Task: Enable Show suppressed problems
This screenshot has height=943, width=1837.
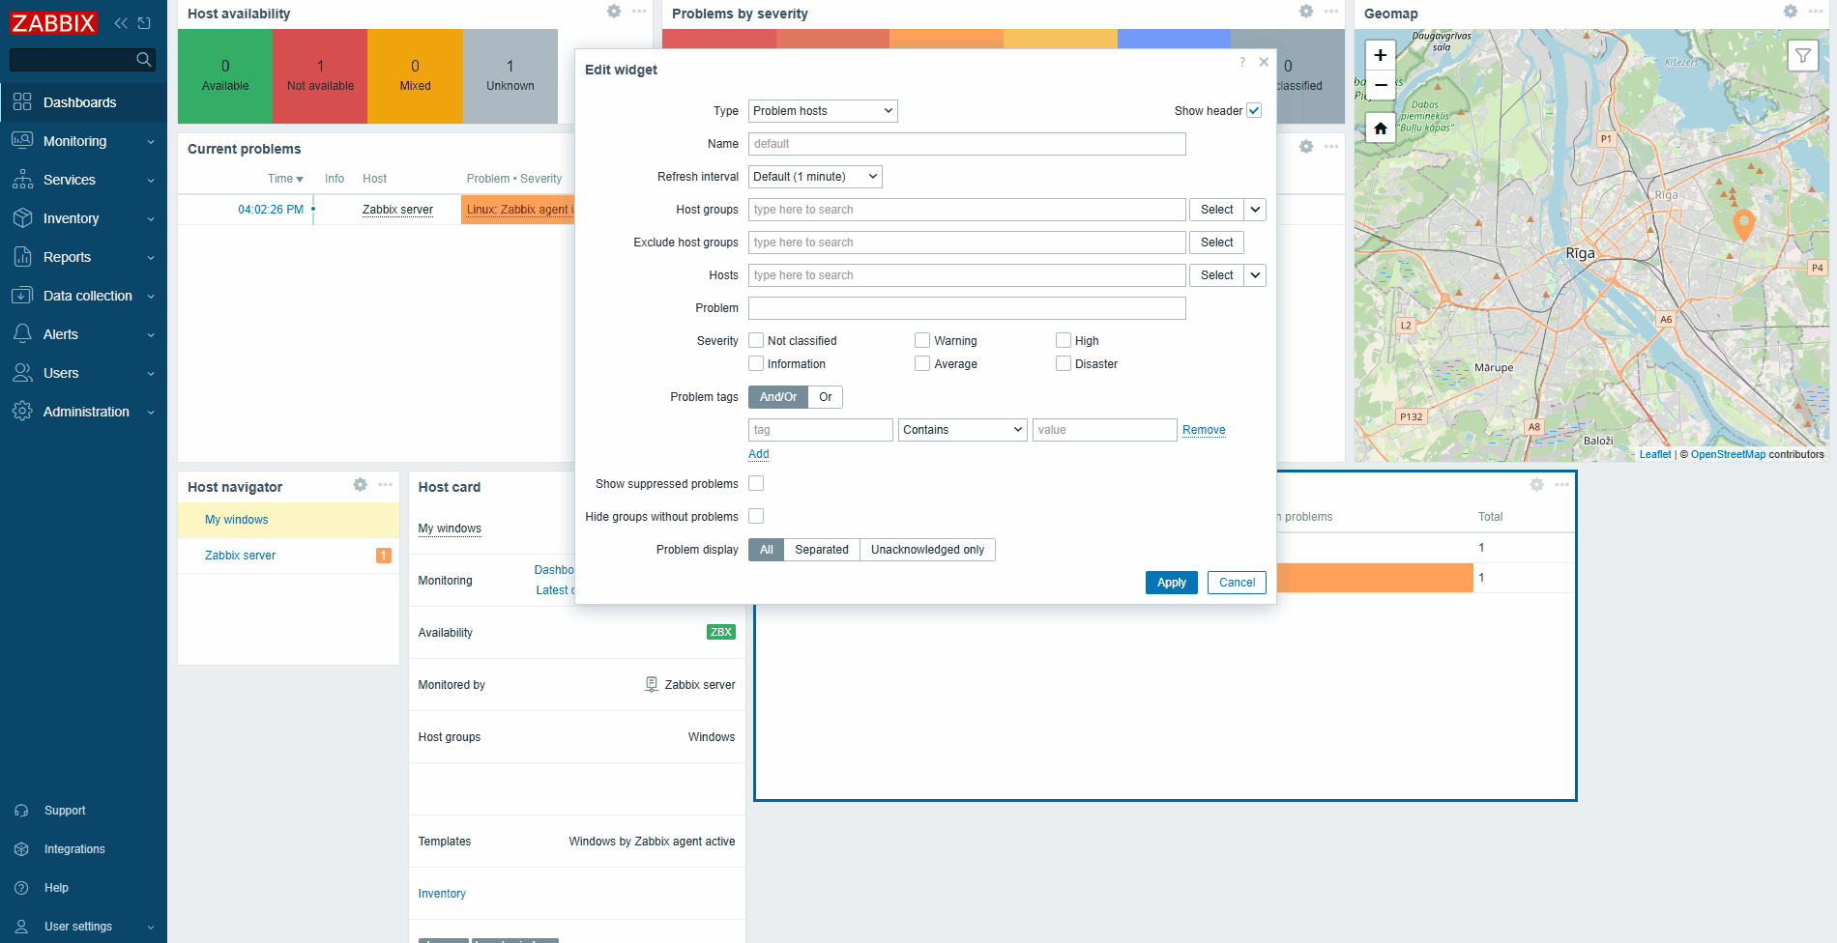Action: (x=756, y=483)
